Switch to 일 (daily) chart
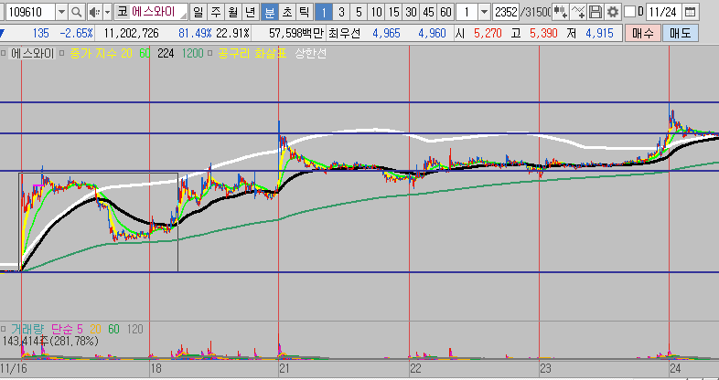Screen dimensions: 719x380 (199, 12)
